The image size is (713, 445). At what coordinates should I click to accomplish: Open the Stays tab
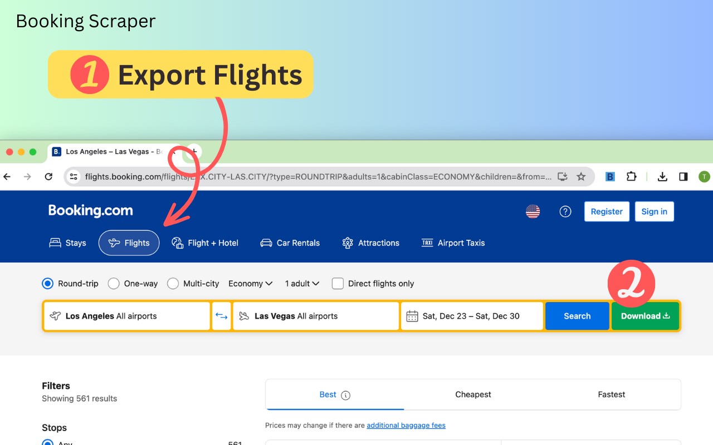click(x=68, y=243)
